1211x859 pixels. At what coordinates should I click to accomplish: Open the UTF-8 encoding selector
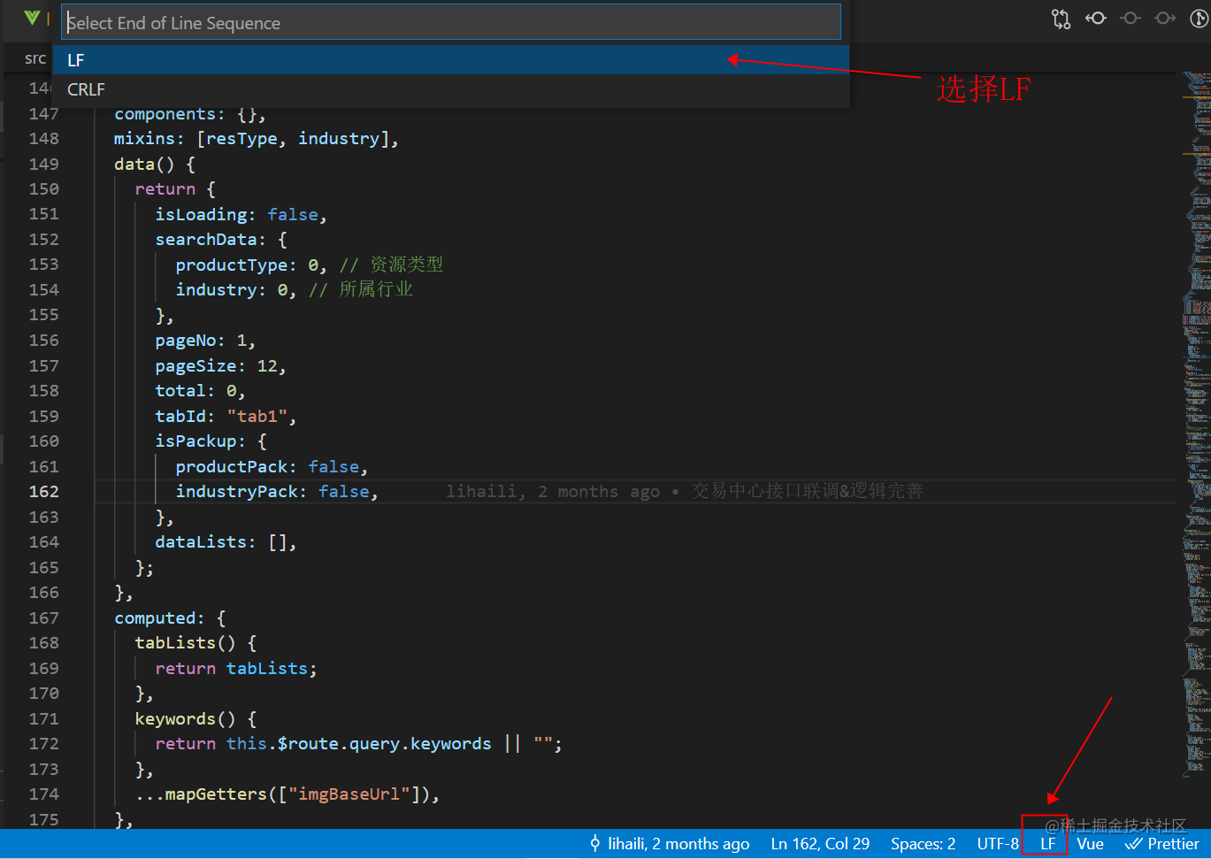pos(998,843)
